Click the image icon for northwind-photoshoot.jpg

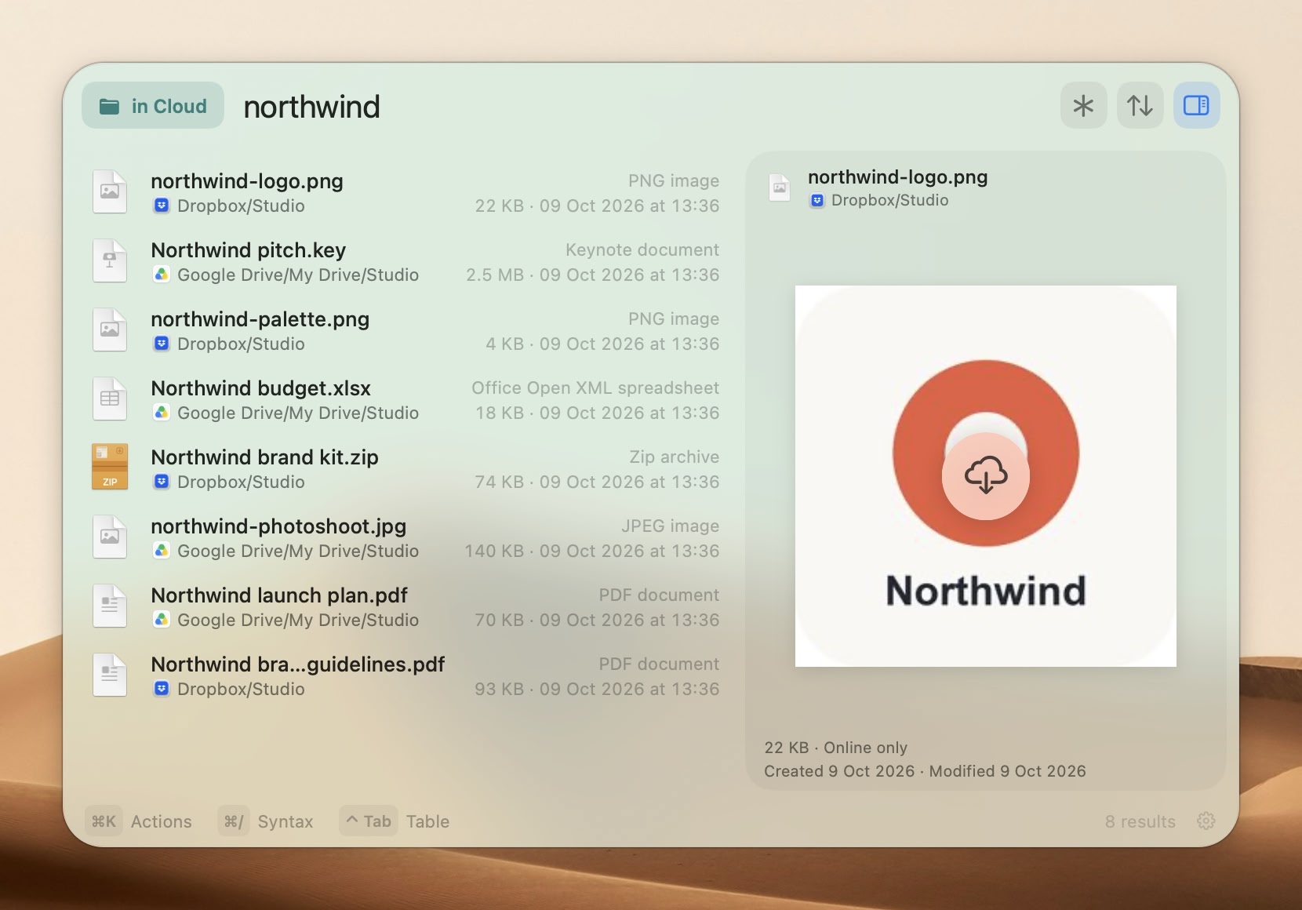click(x=110, y=537)
